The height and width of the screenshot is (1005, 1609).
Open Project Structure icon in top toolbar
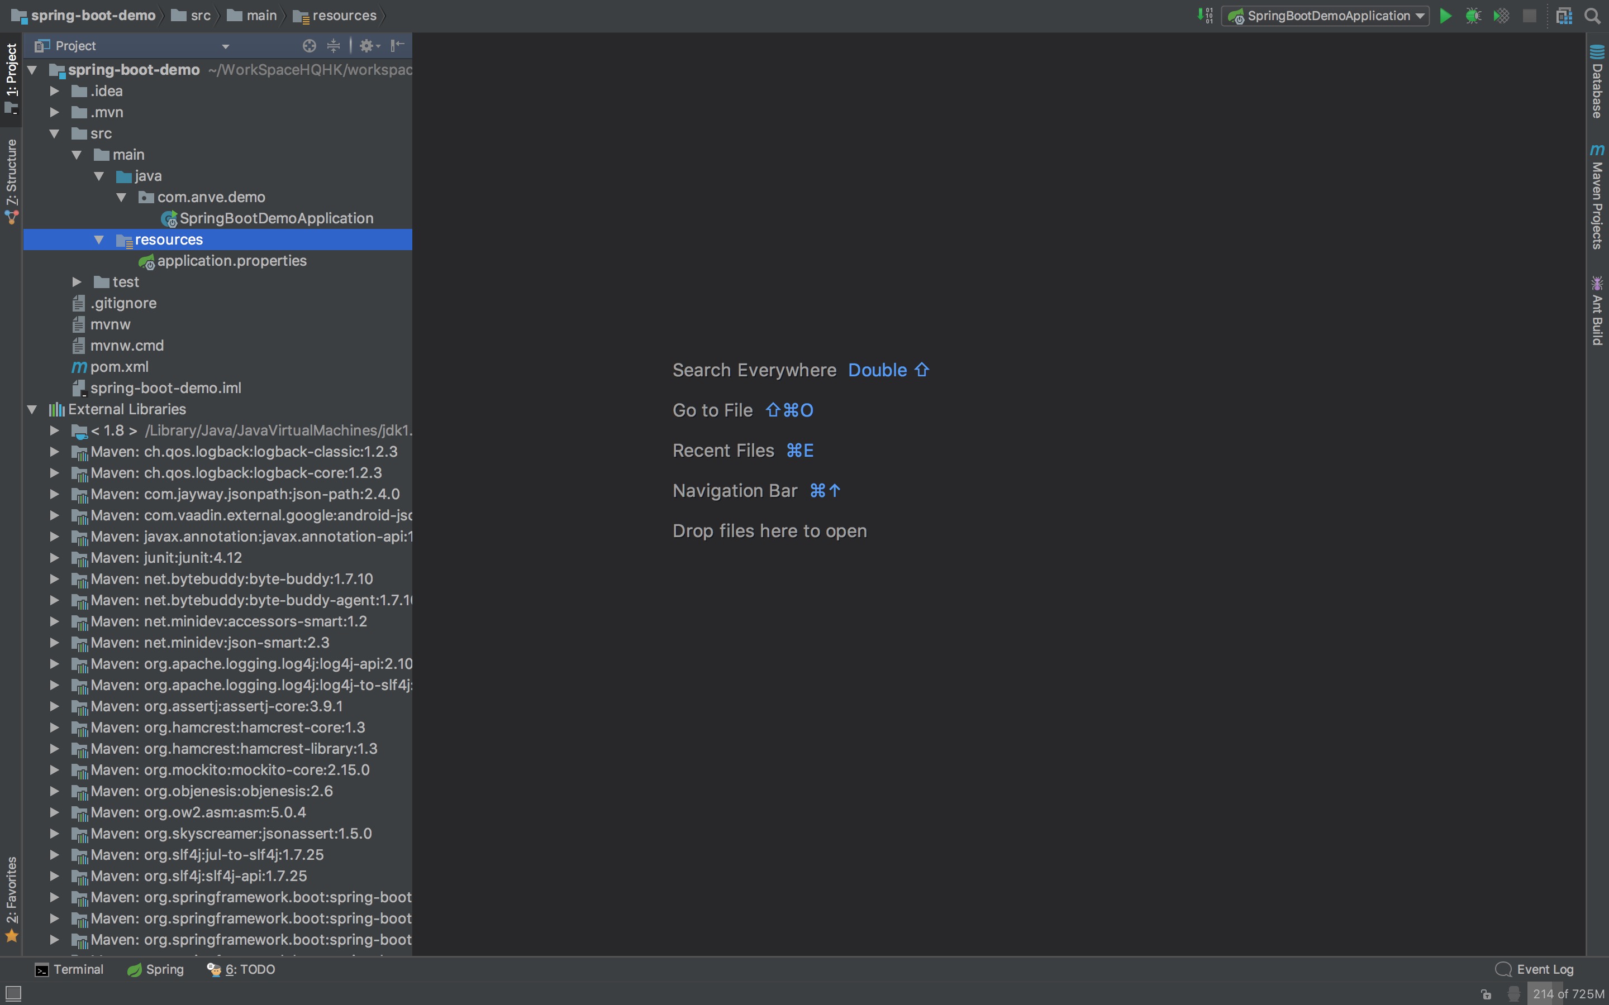(x=1564, y=16)
